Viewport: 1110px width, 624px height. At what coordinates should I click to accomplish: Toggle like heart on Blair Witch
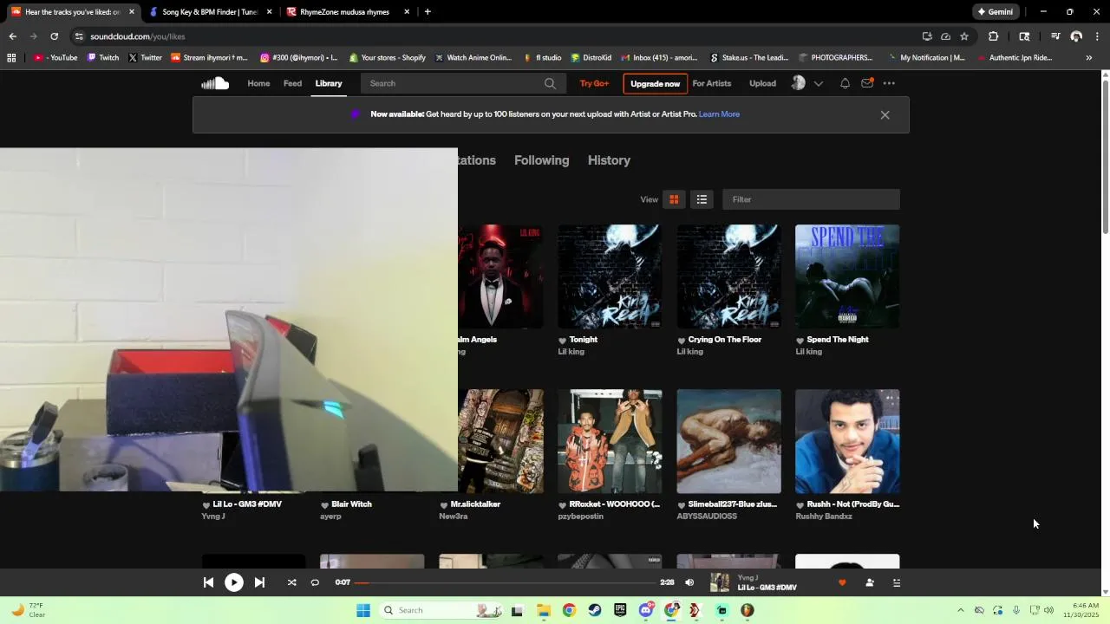click(324, 505)
